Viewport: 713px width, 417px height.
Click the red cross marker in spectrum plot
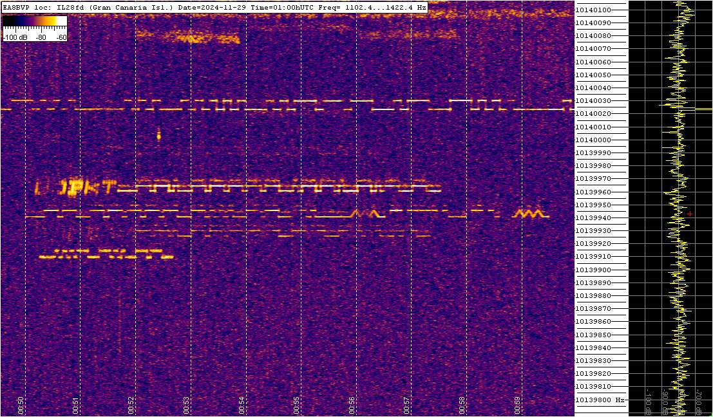pyautogui.click(x=690, y=214)
